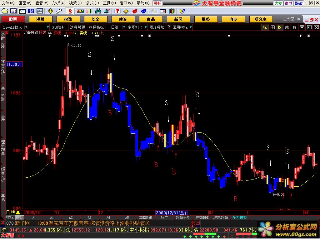The height and width of the screenshot is (239, 320).
Task: Toggle the 模板 mode at bottom left
Action: click(x=19, y=217)
